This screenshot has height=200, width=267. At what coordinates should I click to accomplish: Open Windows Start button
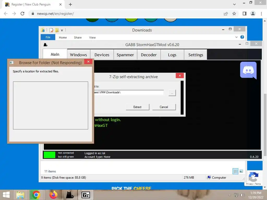(6, 195)
